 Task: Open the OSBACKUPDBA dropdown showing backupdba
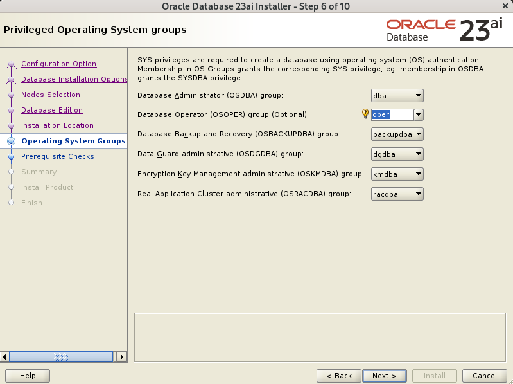(397, 134)
